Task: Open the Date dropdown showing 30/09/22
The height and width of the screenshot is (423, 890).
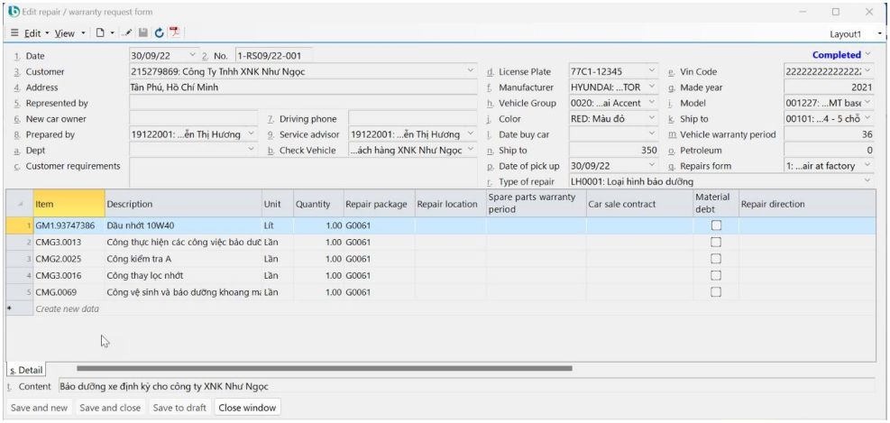Action: [x=192, y=55]
